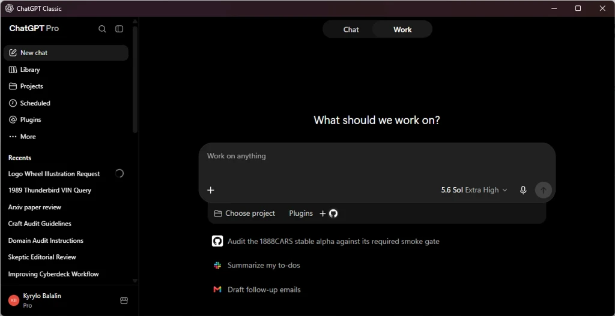Expand the More sidebar entry
The height and width of the screenshot is (316, 615).
click(66, 137)
